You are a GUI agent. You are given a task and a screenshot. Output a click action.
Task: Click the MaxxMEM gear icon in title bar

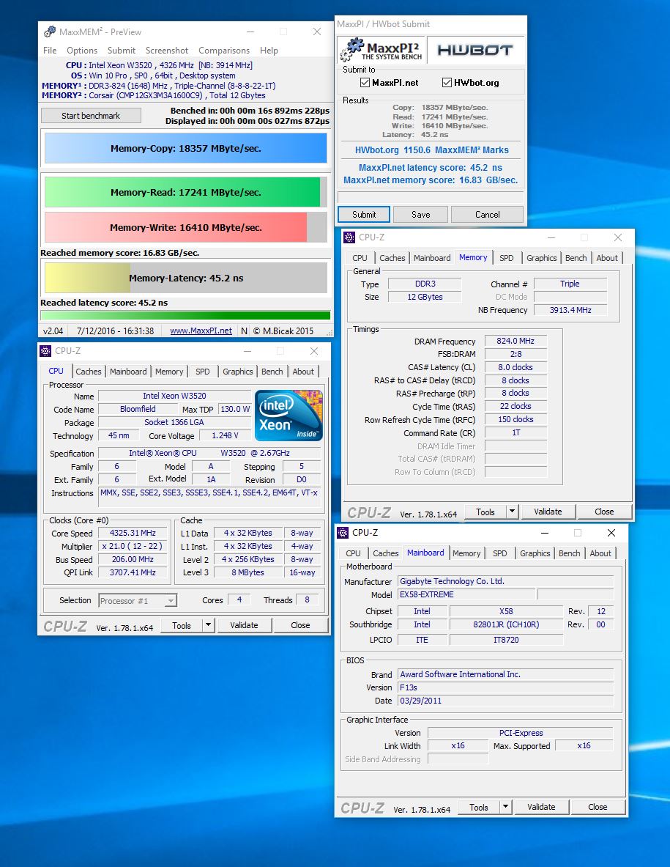[50, 32]
